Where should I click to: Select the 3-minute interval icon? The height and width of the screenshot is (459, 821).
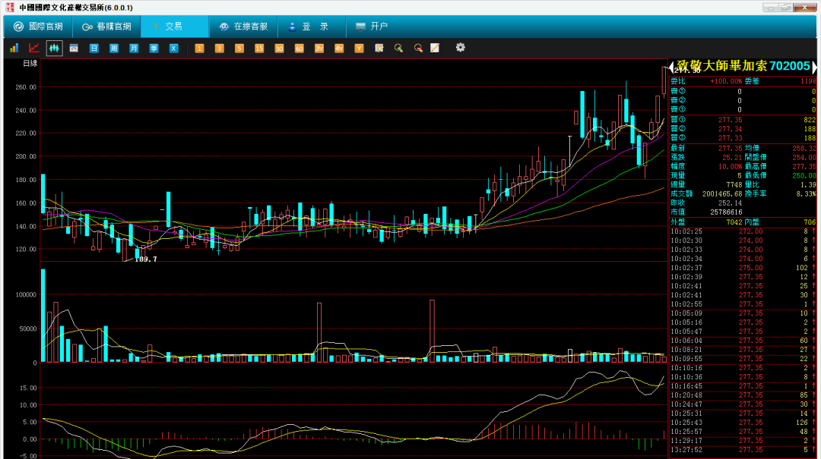219,48
